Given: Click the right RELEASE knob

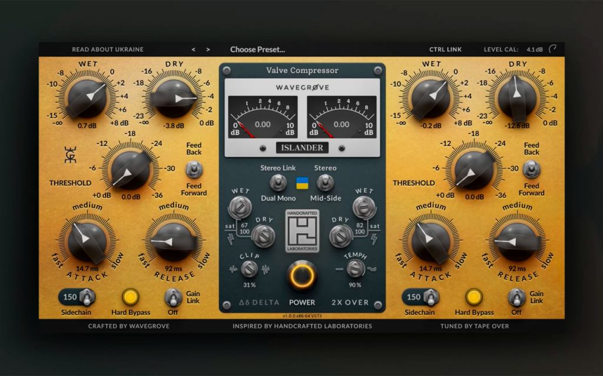Looking at the screenshot, I should pos(517,243).
